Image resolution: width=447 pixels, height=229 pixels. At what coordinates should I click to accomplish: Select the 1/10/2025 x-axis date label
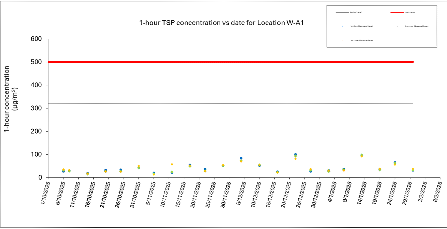click(x=45, y=193)
